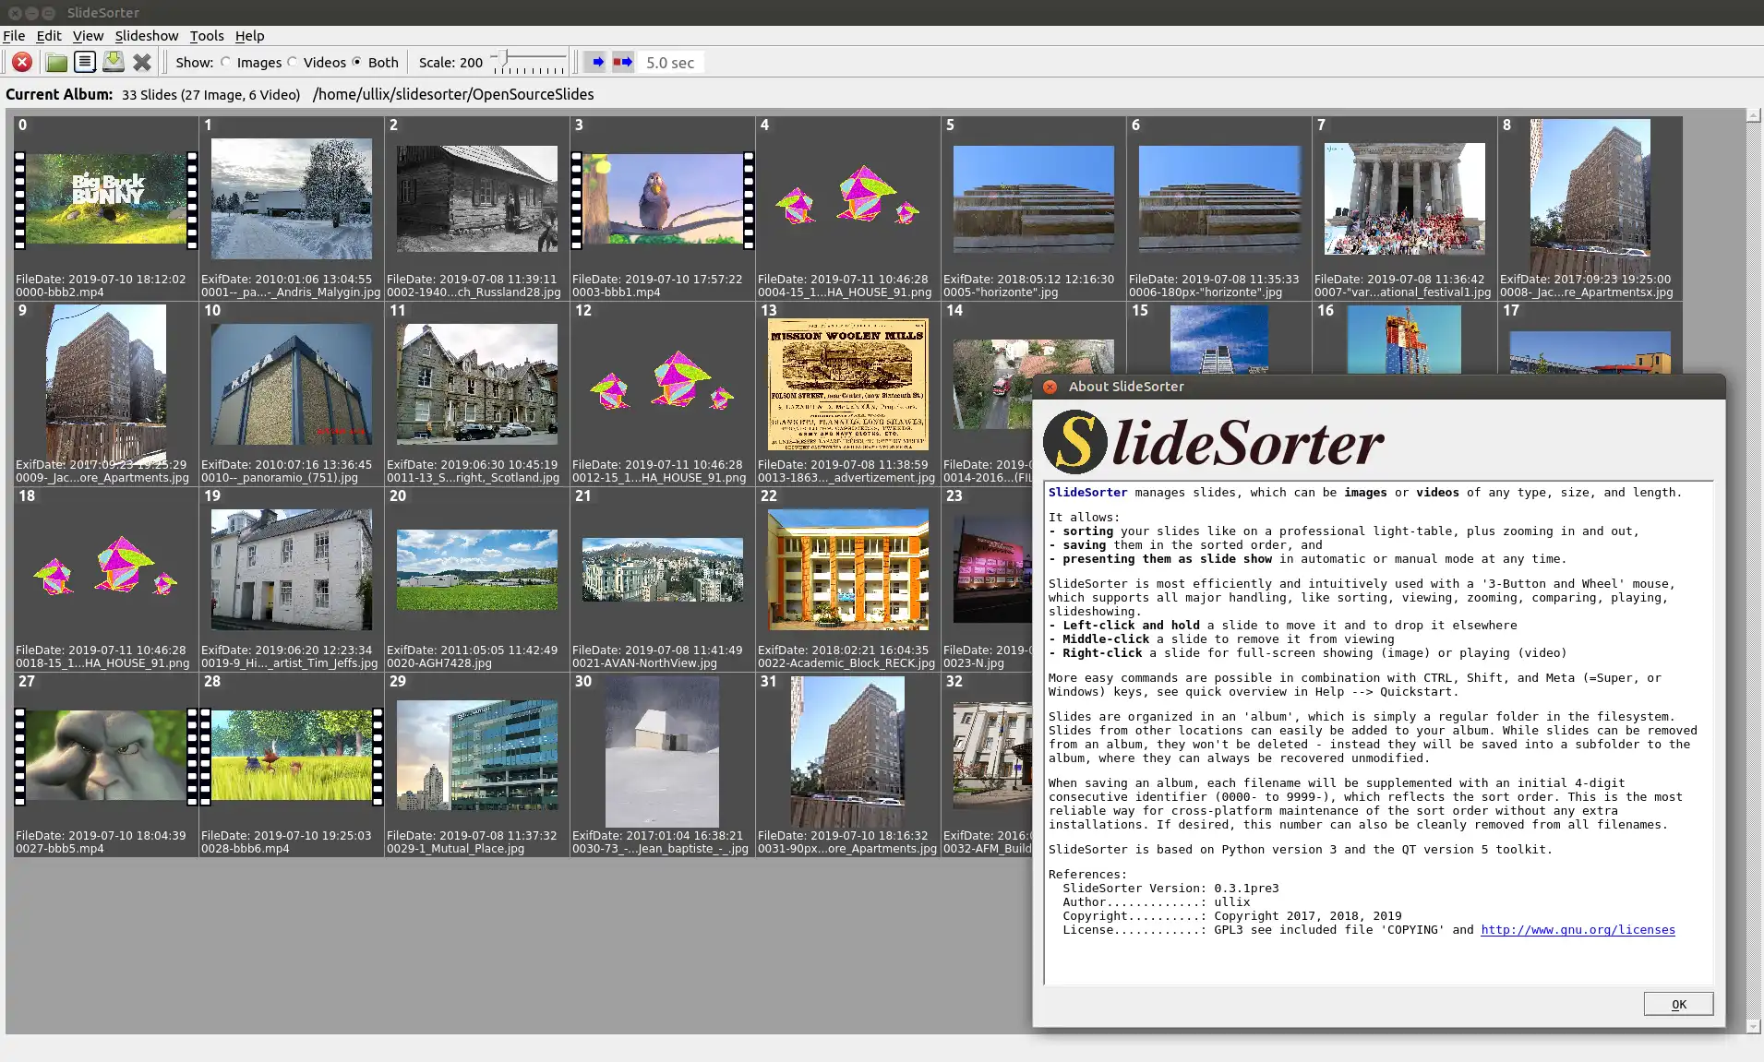Select slide 0 Big Buck Bunny video

click(106, 199)
